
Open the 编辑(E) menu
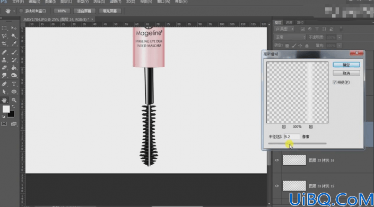(x=34, y=2)
